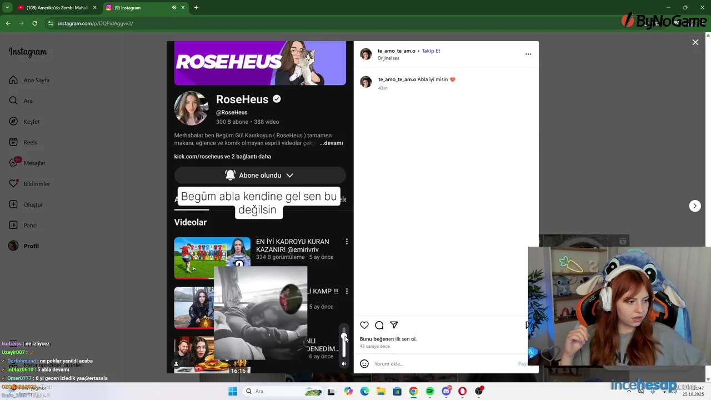
Task: Reload the page in Chrome
Action: [x=34, y=23]
